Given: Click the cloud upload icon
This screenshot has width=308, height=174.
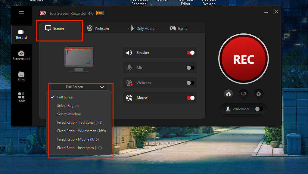Looking at the screenshot, I should (228, 94).
